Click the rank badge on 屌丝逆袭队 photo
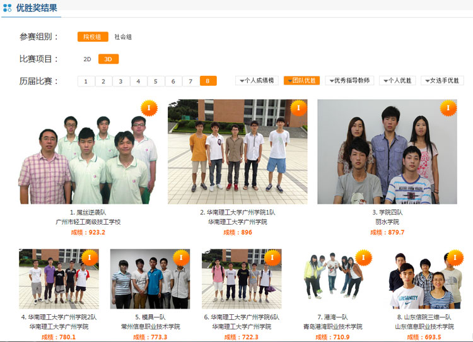Screen dimensions: 473x342 click(149, 109)
